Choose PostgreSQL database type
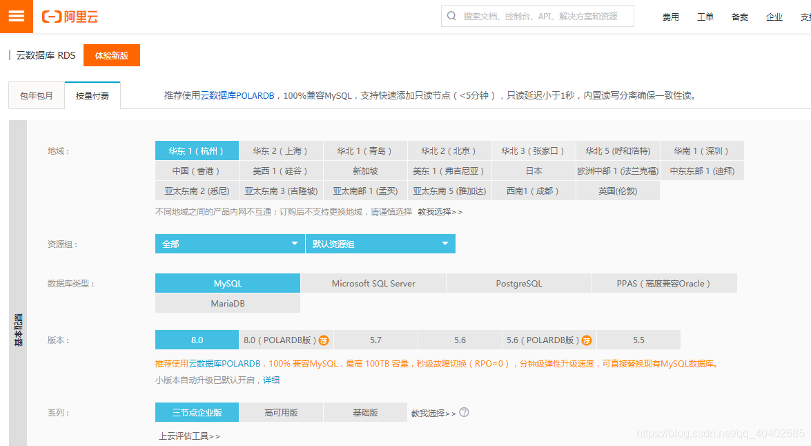 click(519, 283)
